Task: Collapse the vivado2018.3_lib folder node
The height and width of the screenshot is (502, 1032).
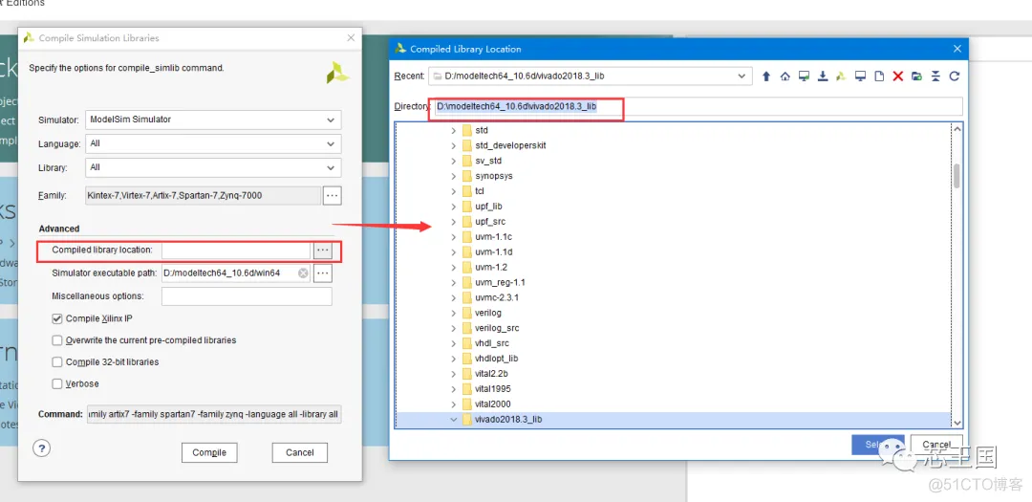Action: point(454,419)
